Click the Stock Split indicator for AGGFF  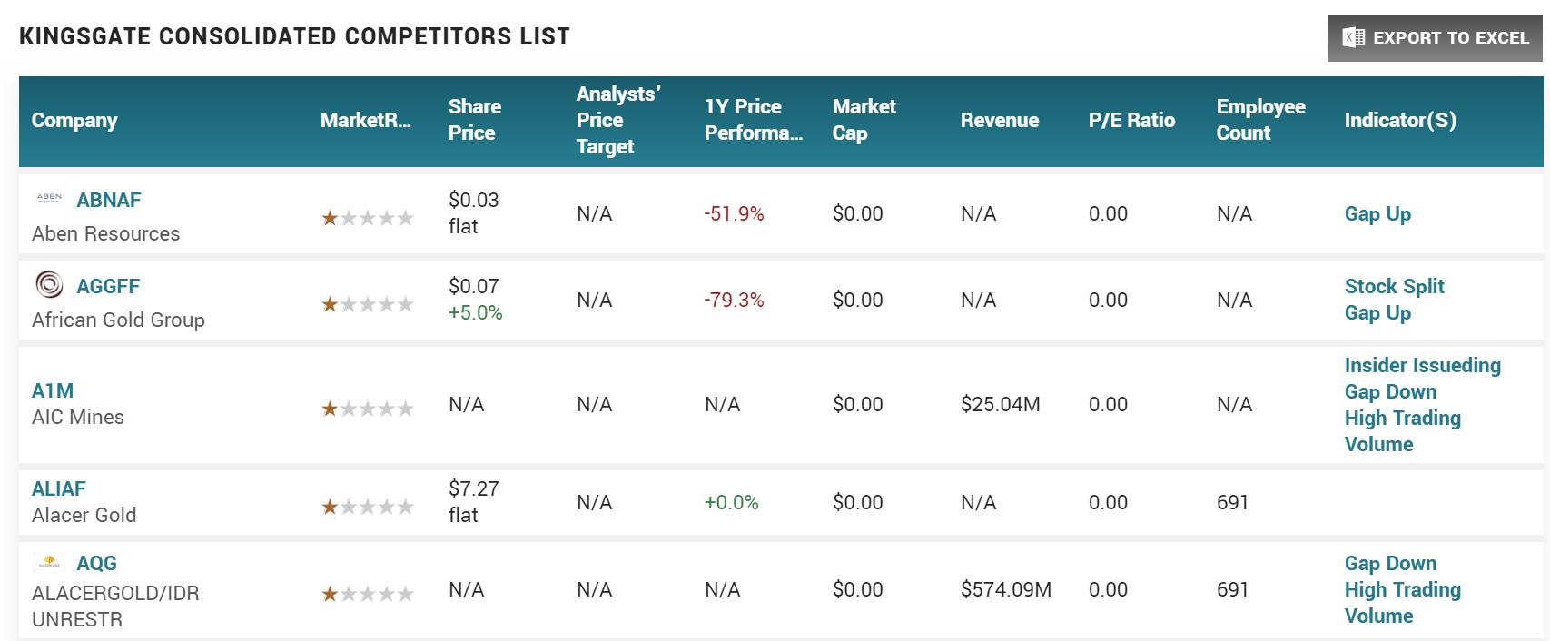click(x=1394, y=286)
